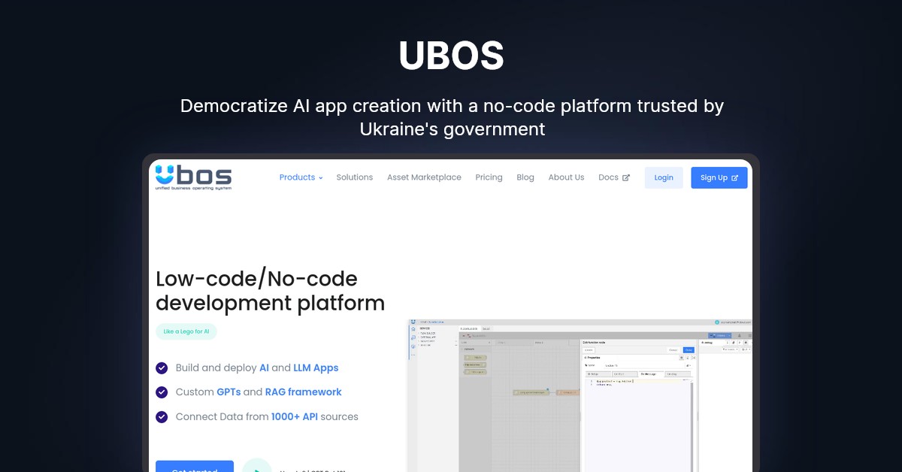Click the 'RAG framework' highlighted text
This screenshot has width=902, height=472.
304,392
